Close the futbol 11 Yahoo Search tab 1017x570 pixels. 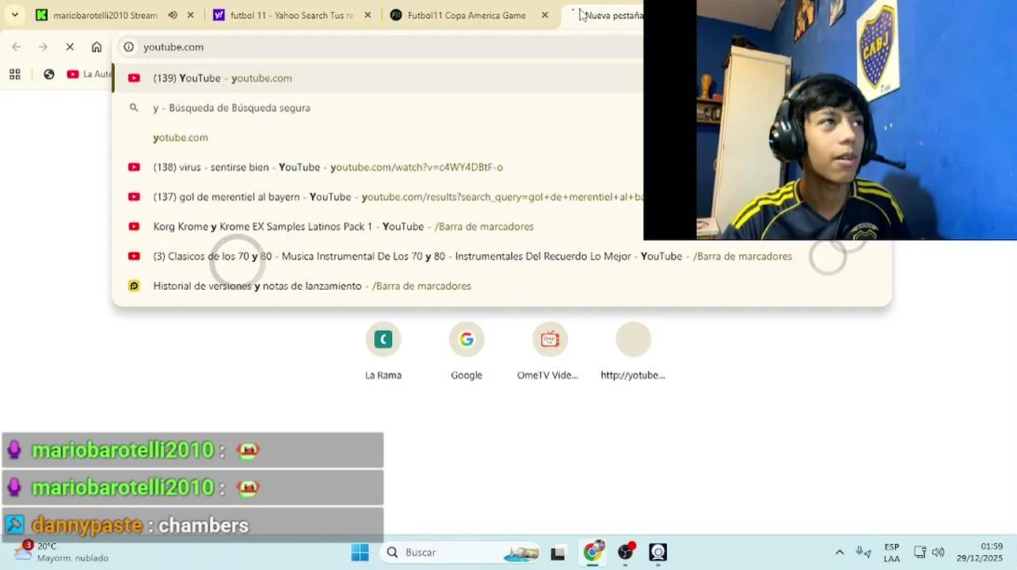click(x=368, y=15)
